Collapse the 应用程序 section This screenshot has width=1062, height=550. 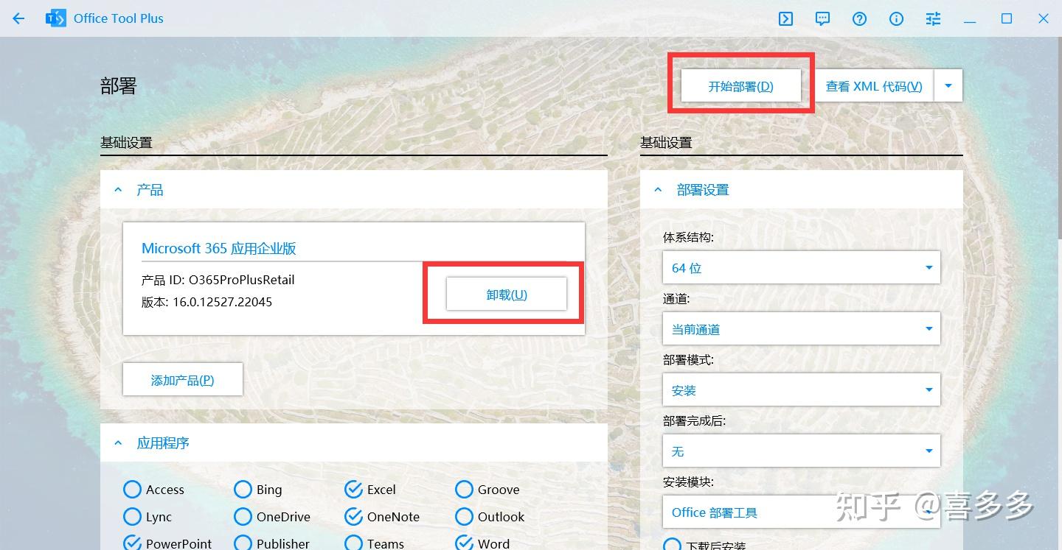[118, 443]
